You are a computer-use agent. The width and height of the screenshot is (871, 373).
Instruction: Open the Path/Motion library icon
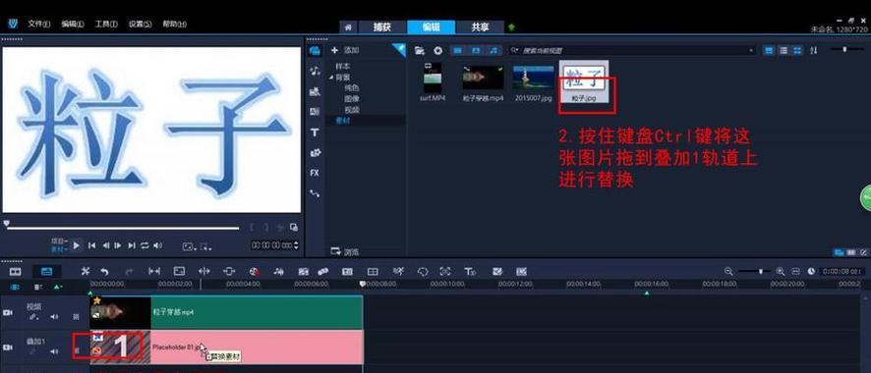click(x=315, y=193)
